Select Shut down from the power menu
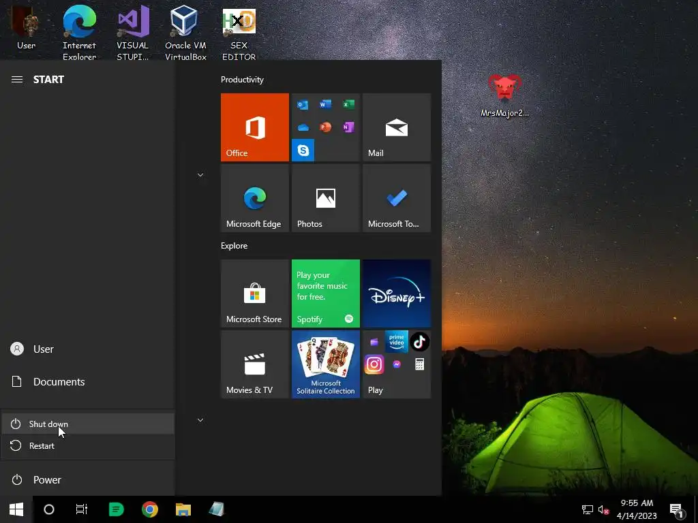The image size is (698, 523). click(x=88, y=424)
